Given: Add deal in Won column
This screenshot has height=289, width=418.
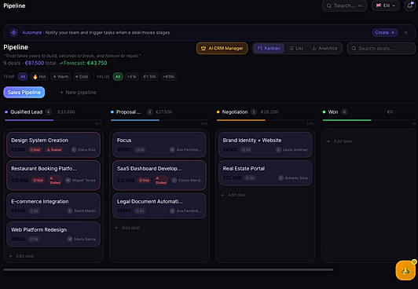Looking at the screenshot, I should coord(339,141).
